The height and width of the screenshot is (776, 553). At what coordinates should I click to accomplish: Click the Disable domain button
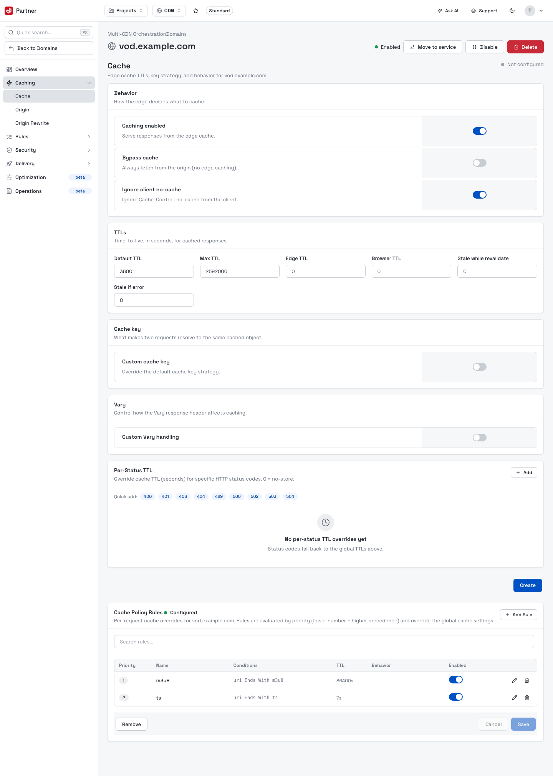[485, 47]
